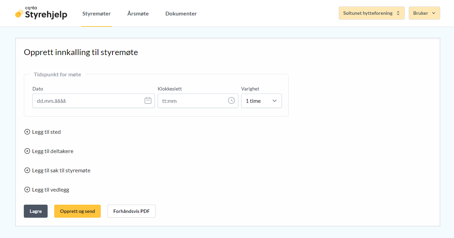The image size is (454, 238).
Task: Click the Forhåndsvis PDF button
Action: (x=131, y=211)
